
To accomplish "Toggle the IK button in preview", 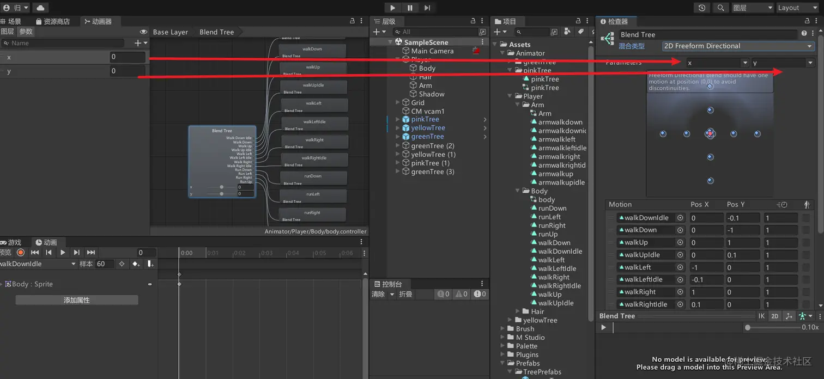I will 761,316.
